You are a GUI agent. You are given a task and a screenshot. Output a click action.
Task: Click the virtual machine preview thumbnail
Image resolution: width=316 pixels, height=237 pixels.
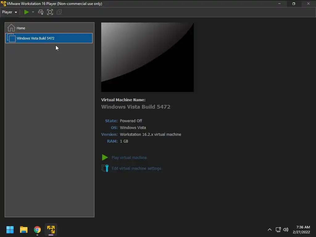[x=147, y=57]
